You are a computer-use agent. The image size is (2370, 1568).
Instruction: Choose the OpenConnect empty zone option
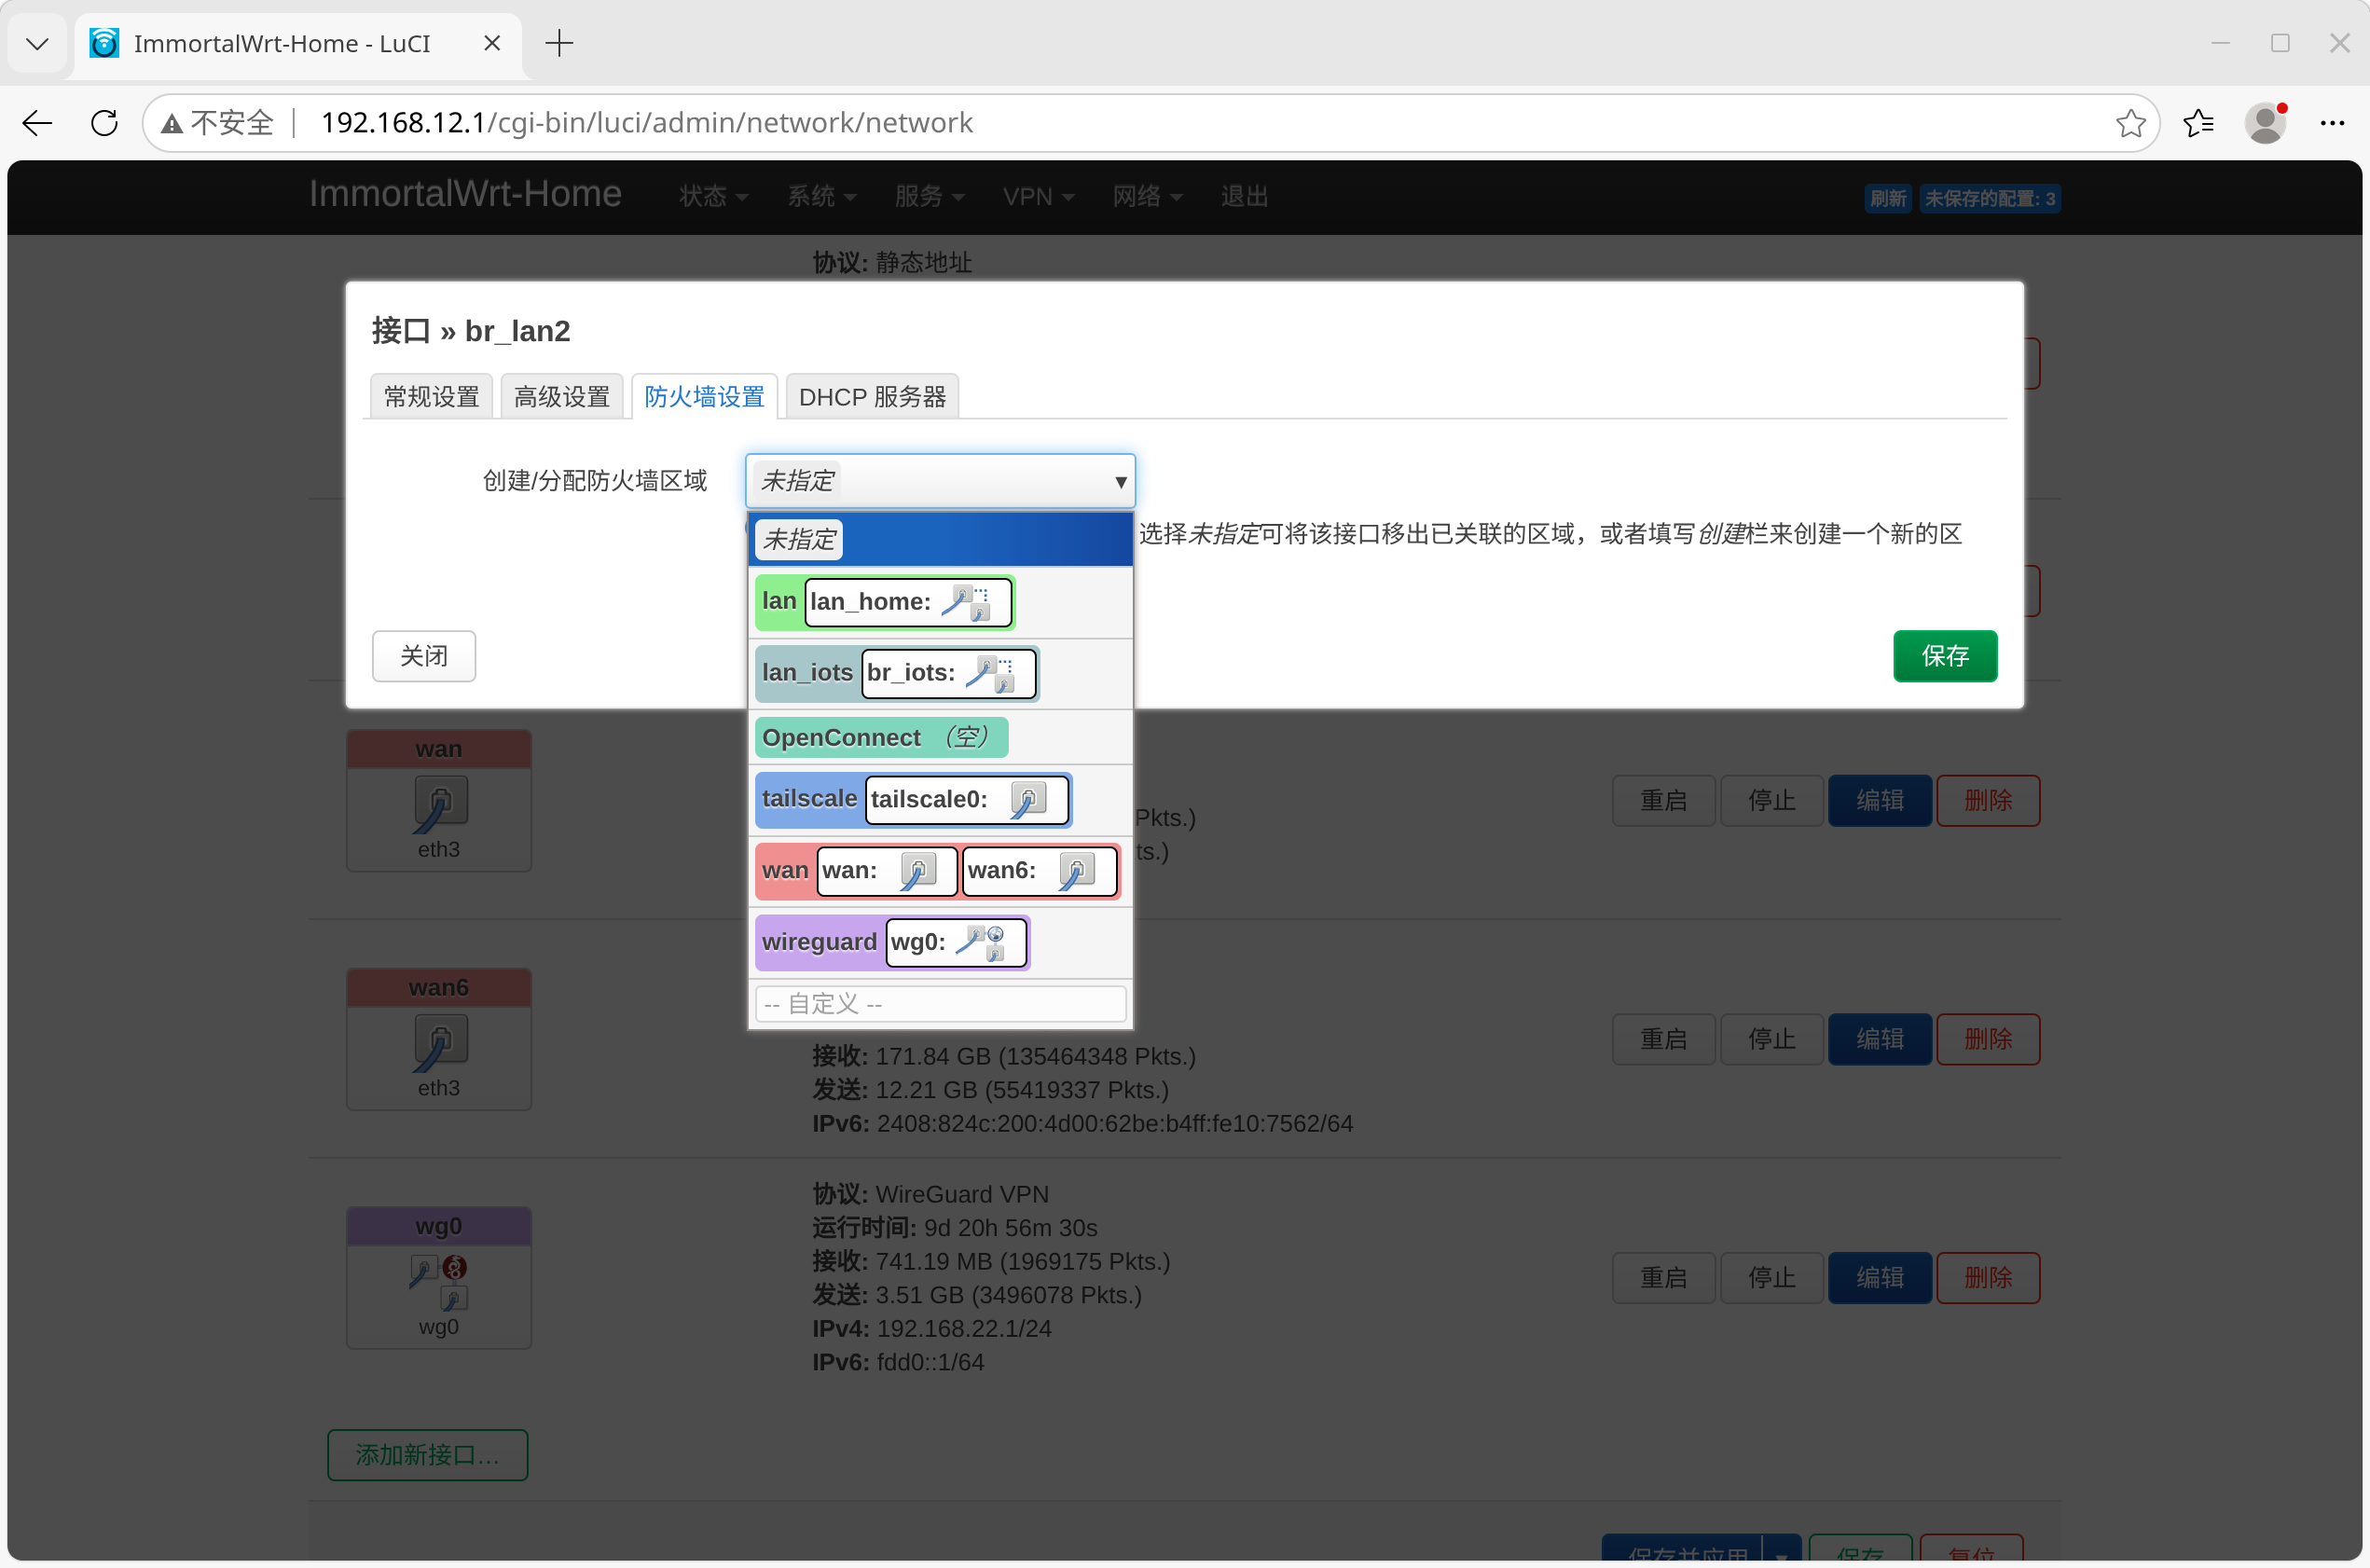click(880, 738)
